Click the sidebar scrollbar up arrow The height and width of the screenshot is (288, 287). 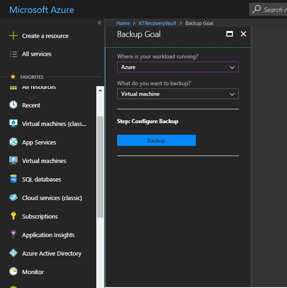(100, 90)
